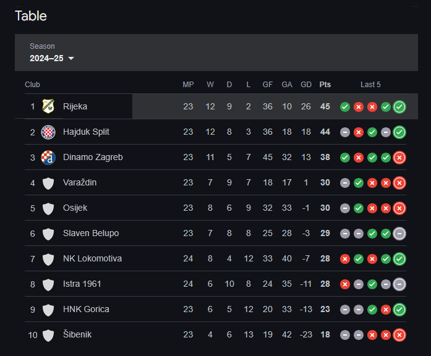Open the 2024–25 season dropdown
This screenshot has width=431, height=356.
[52, 58]
